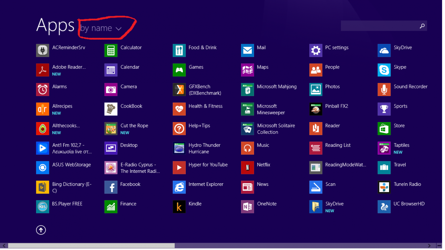Launch the Calculator app icon
The width and height of the screenshot is (445, 250).
[x=111, y=50]
